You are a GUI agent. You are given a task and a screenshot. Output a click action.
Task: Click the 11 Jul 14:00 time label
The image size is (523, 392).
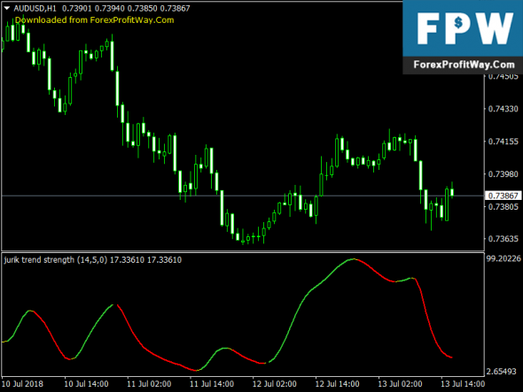[x=212, y=384]
